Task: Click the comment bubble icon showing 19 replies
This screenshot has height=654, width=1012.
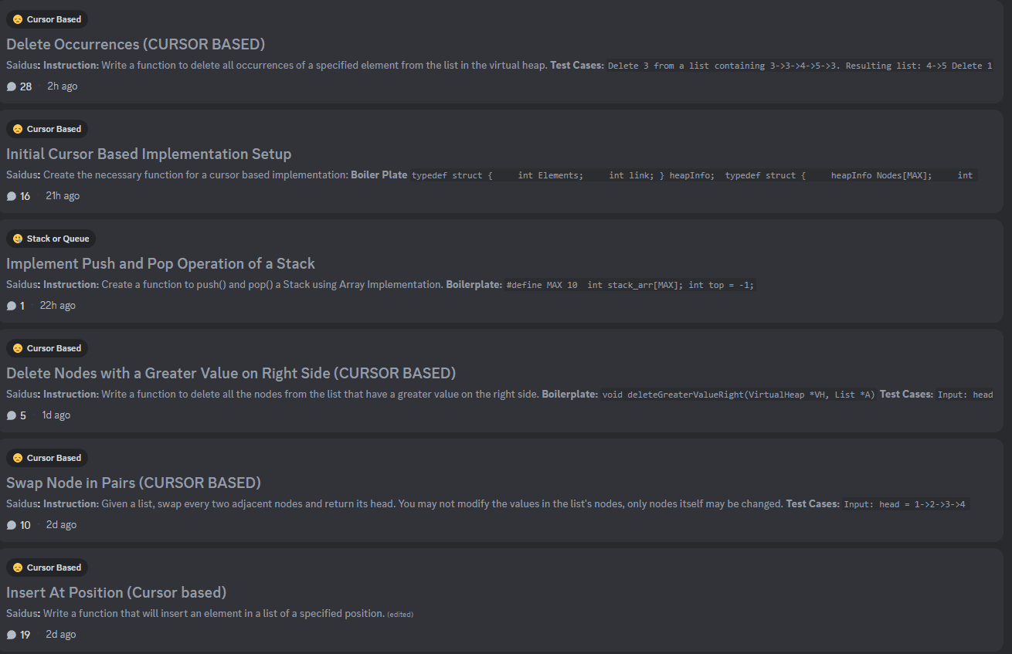Action: [x=12, y=635]
